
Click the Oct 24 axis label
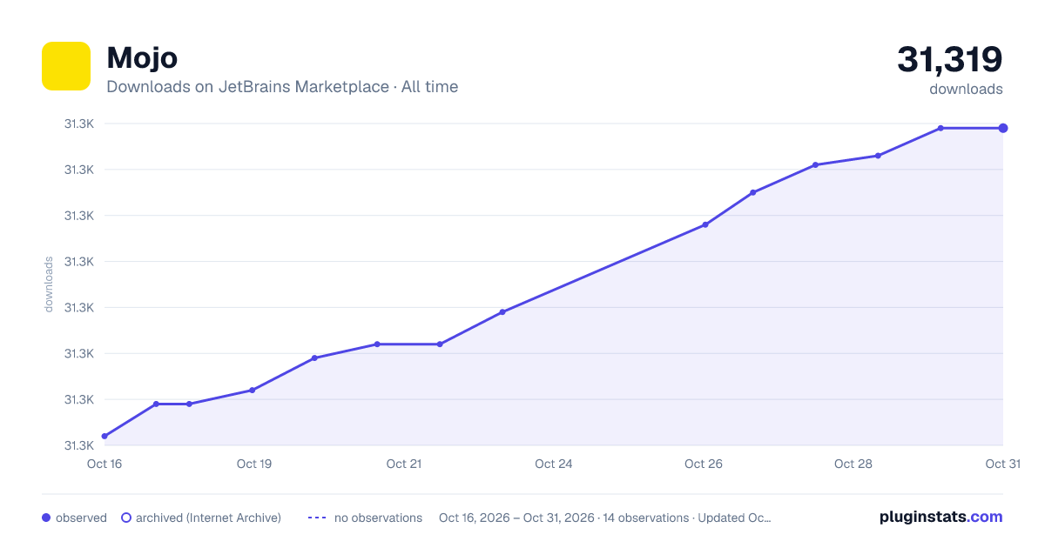554,464
